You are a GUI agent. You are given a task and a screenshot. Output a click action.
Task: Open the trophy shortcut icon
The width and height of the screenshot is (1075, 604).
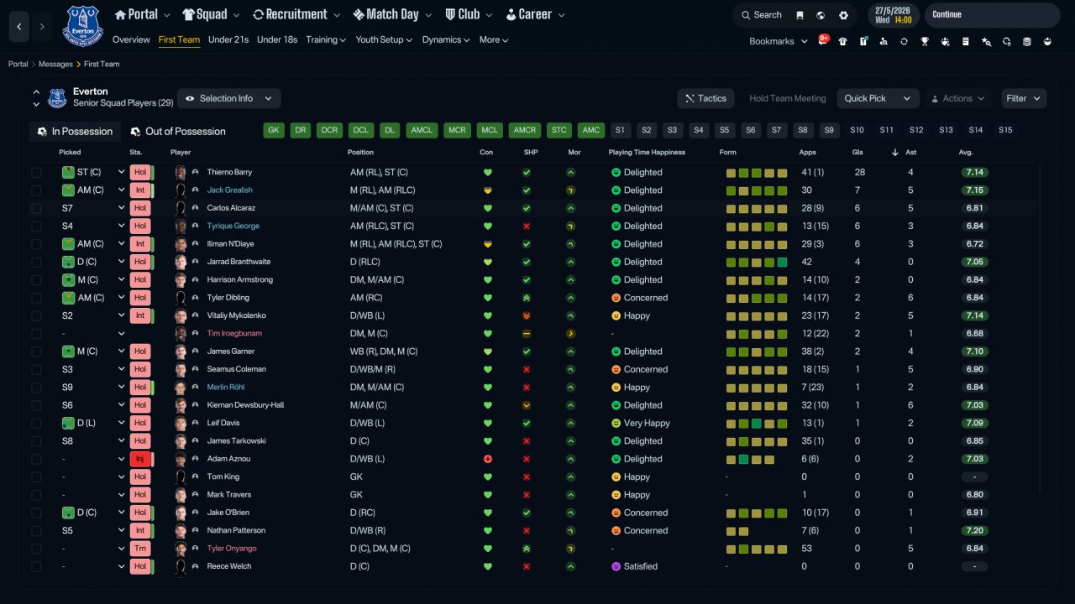point(925,41)
